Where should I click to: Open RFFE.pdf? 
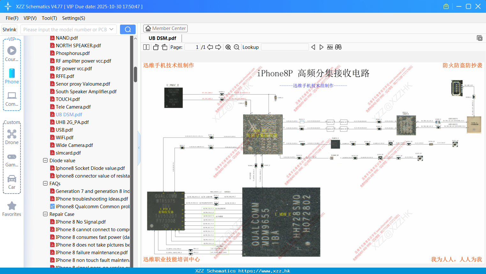(x=65, y=76)
